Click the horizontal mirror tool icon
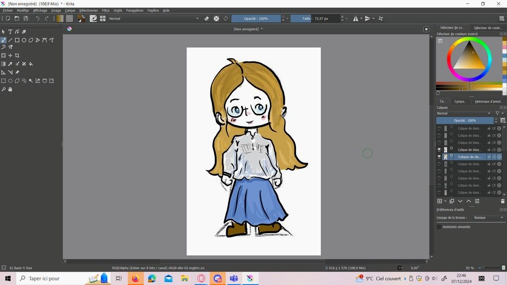This screenshot has height=285, width=507. 356,18
